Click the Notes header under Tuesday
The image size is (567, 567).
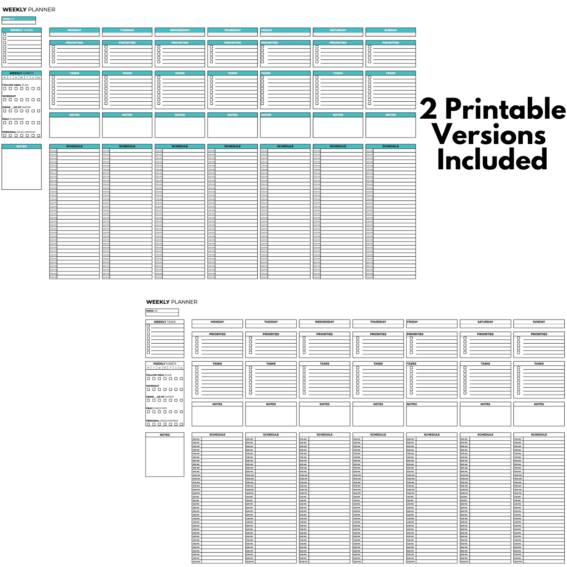coord(127,114)
